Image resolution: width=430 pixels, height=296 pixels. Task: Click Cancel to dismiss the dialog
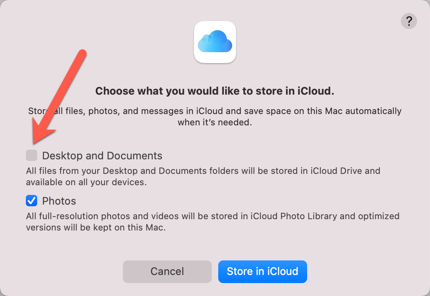pyautogui.click(x=167, y=272)
